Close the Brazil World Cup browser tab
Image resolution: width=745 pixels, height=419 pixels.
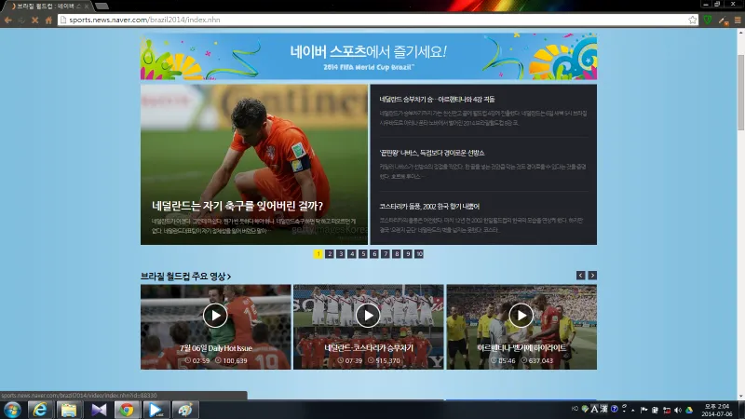tap(86, 7)
